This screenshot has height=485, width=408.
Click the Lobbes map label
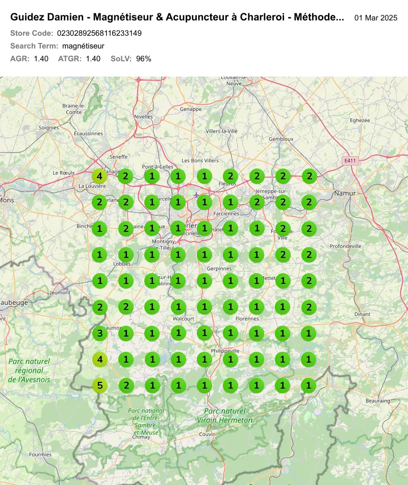122,264
